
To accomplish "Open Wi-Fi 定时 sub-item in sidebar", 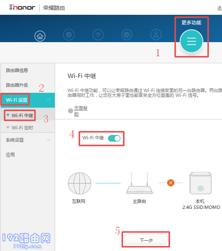I will (x=22, y=128).
